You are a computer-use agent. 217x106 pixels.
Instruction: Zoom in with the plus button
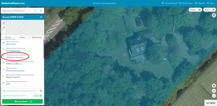[x=214, y=91]
